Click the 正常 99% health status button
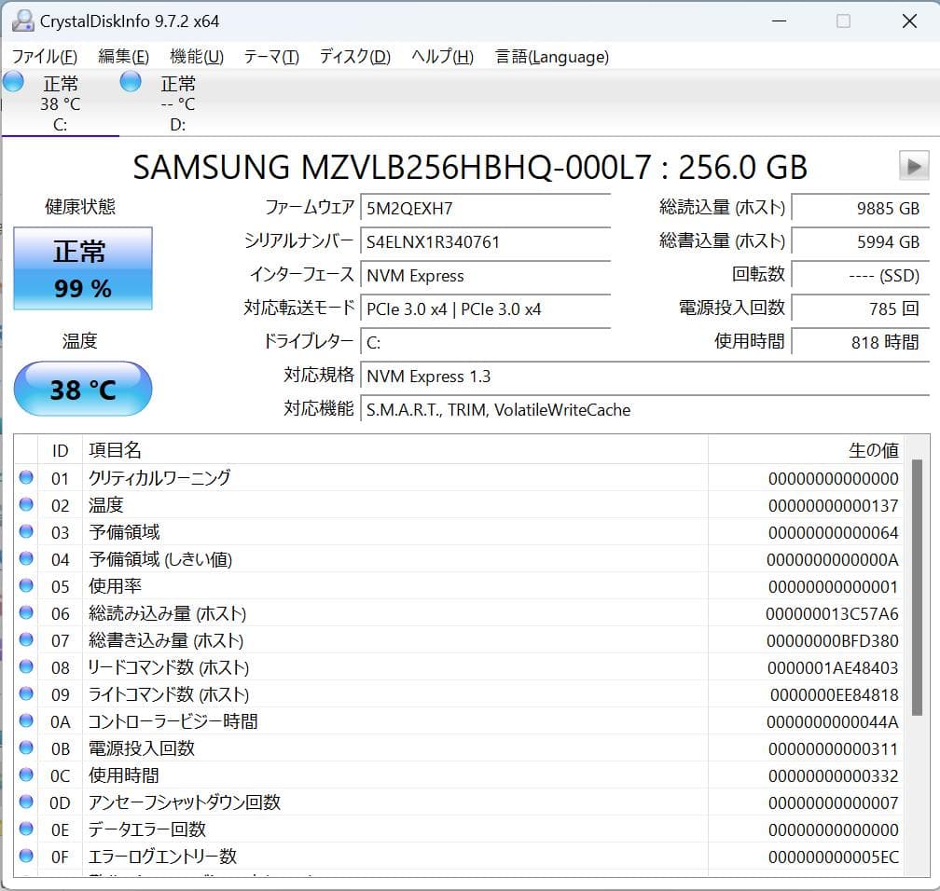This screenshot has width=940, height=891. (82, 268)
